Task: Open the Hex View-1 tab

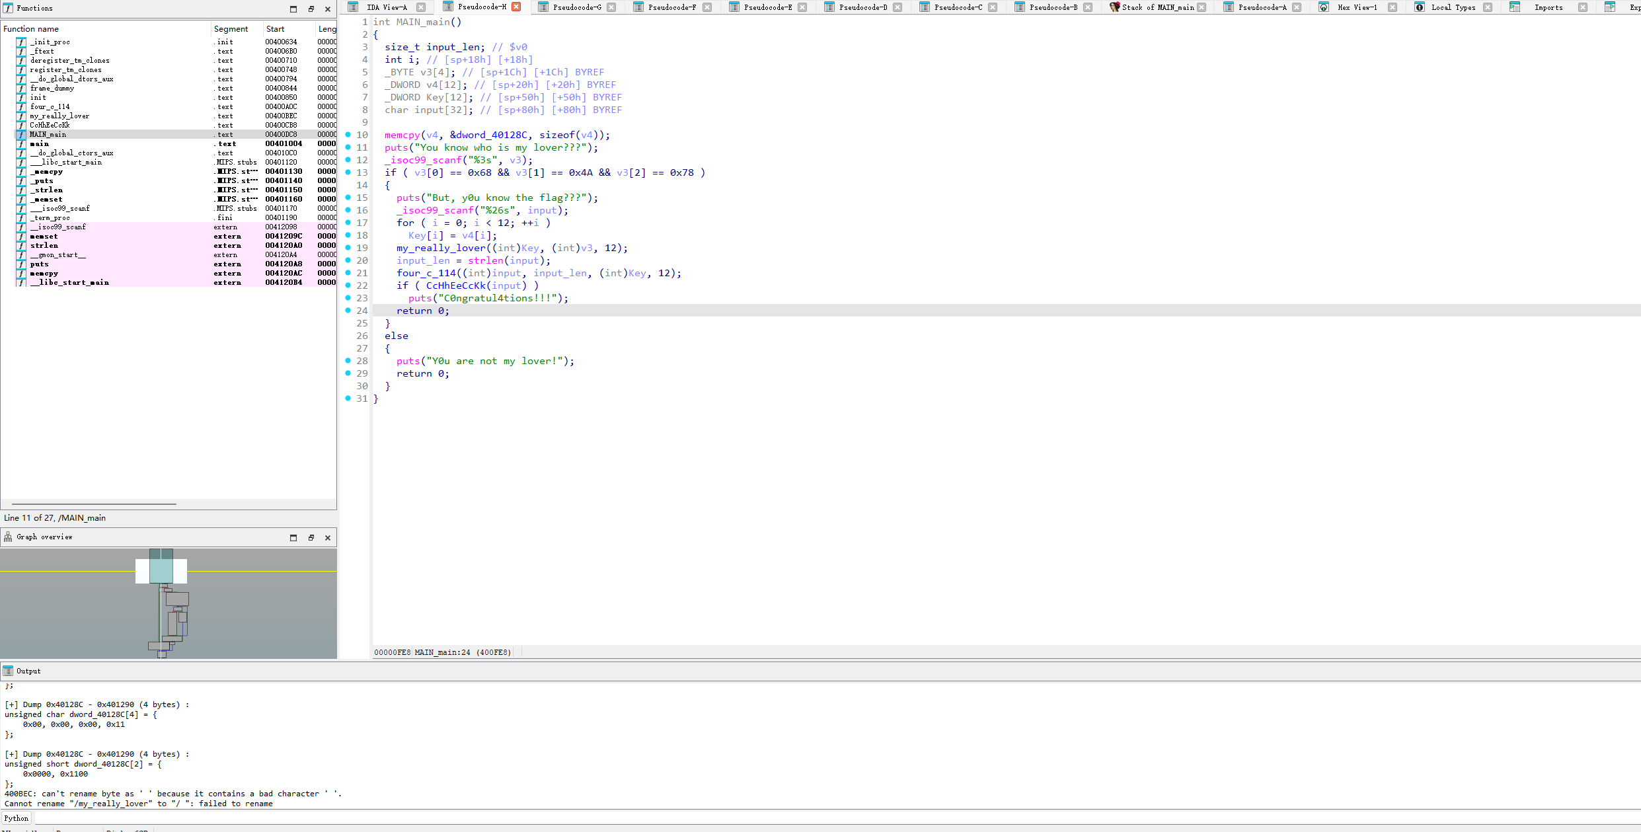Action: 1357,7
